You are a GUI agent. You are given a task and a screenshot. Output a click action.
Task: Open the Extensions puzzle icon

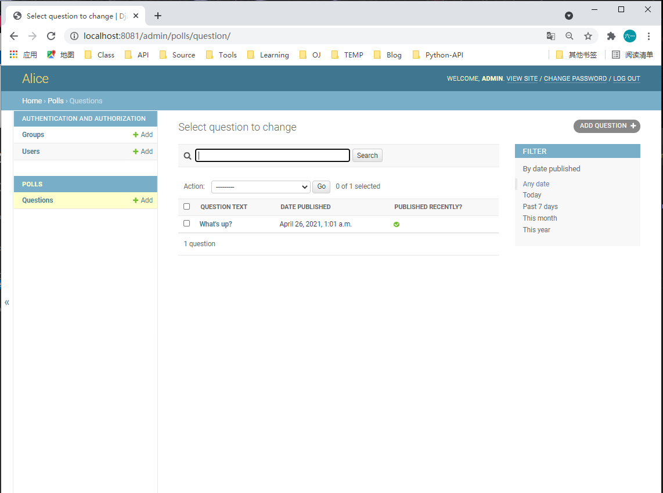611,36
